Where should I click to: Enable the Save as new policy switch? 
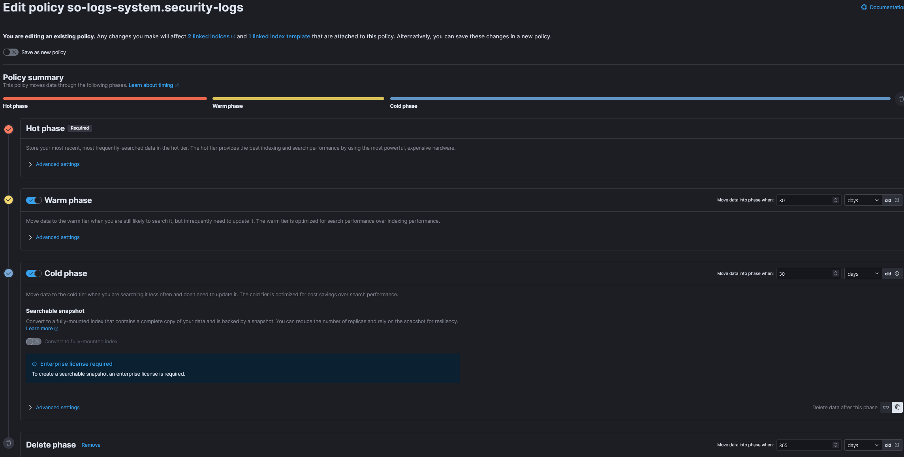[11, 52]
